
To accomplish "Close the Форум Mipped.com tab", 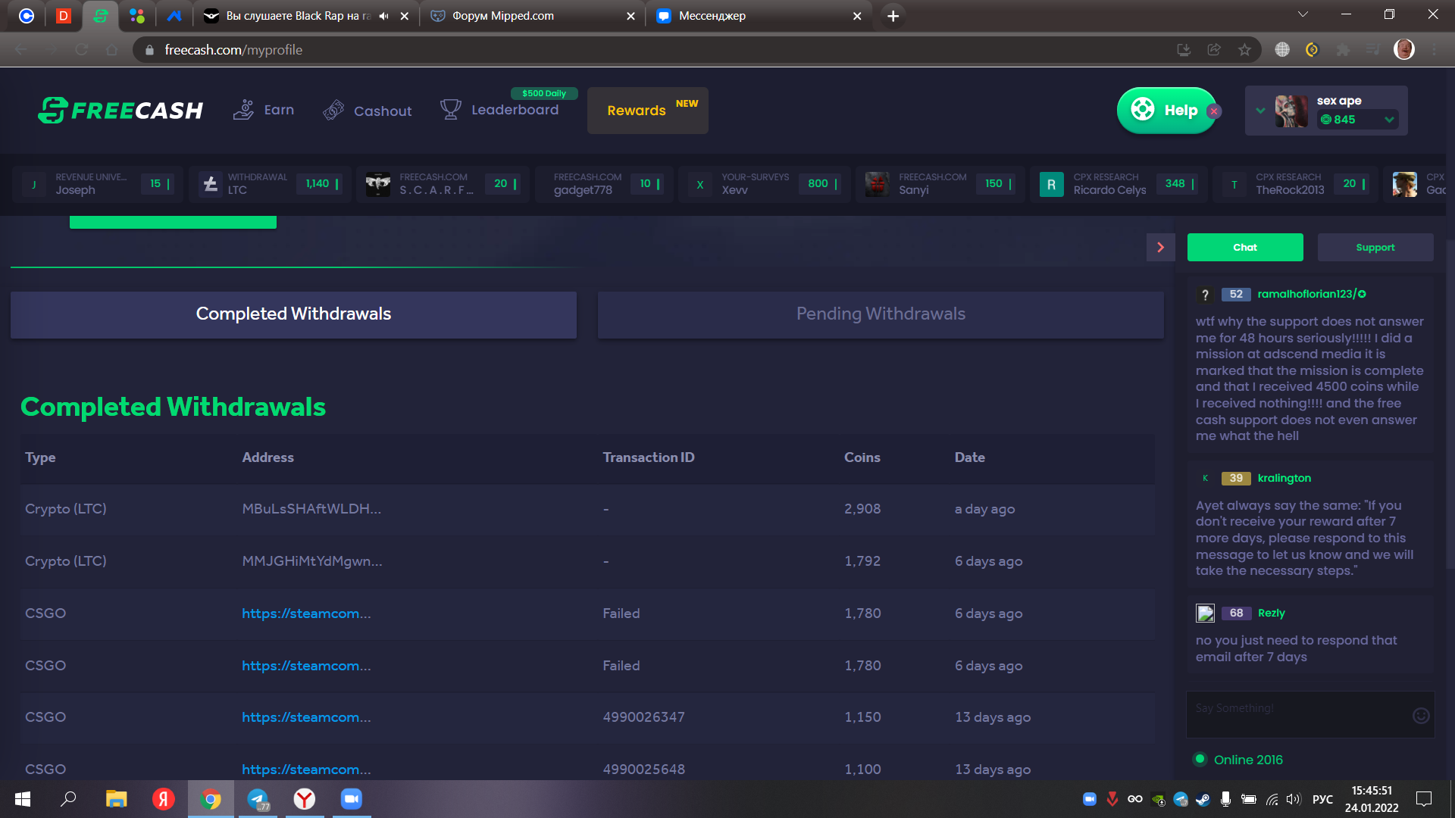I will click(630, 16).
